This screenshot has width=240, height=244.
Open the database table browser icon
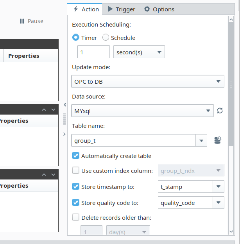click(218, 140)
